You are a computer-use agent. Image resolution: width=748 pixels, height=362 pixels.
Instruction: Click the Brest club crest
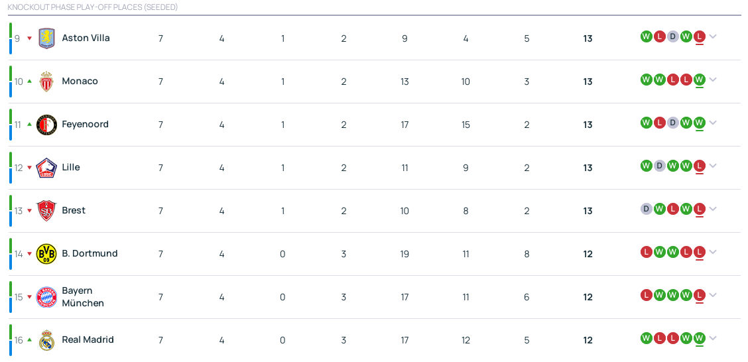pos(46,211)
